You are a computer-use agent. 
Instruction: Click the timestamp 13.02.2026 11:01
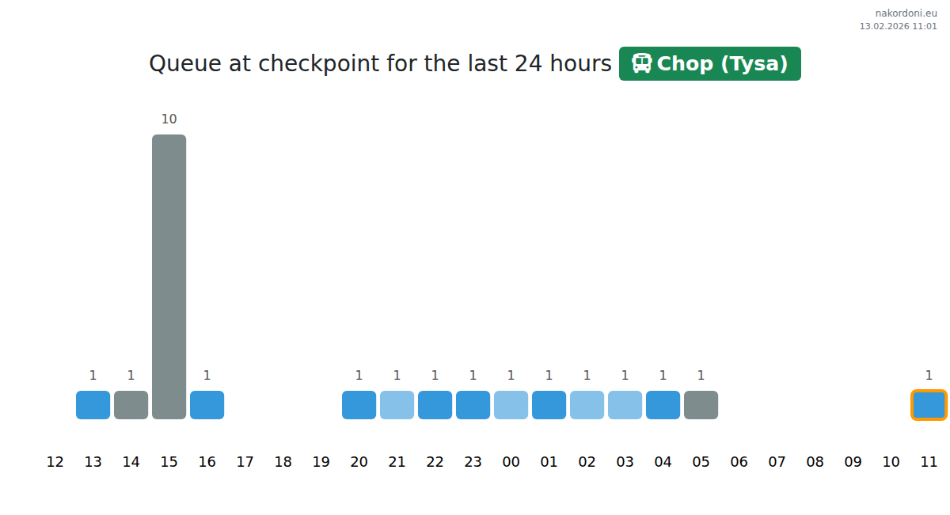[898, 26]
